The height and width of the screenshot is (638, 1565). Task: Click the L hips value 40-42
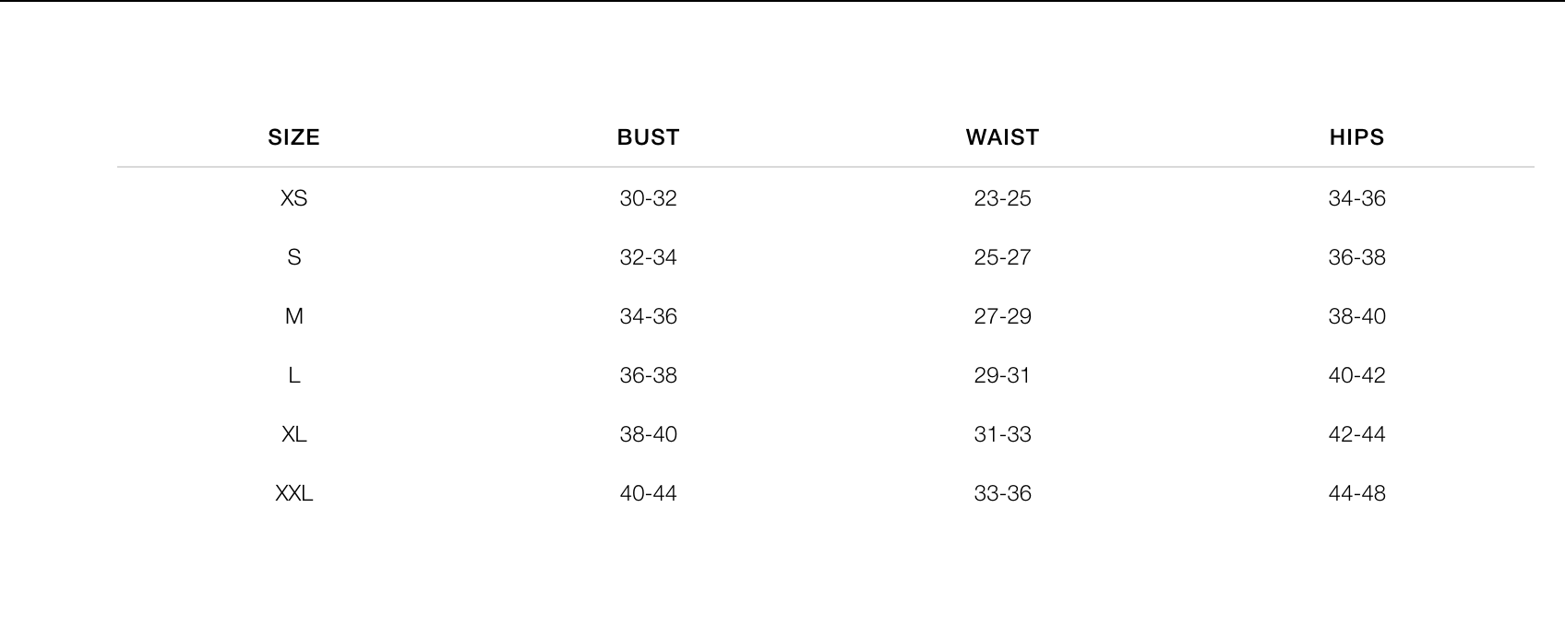point(1356,375)
